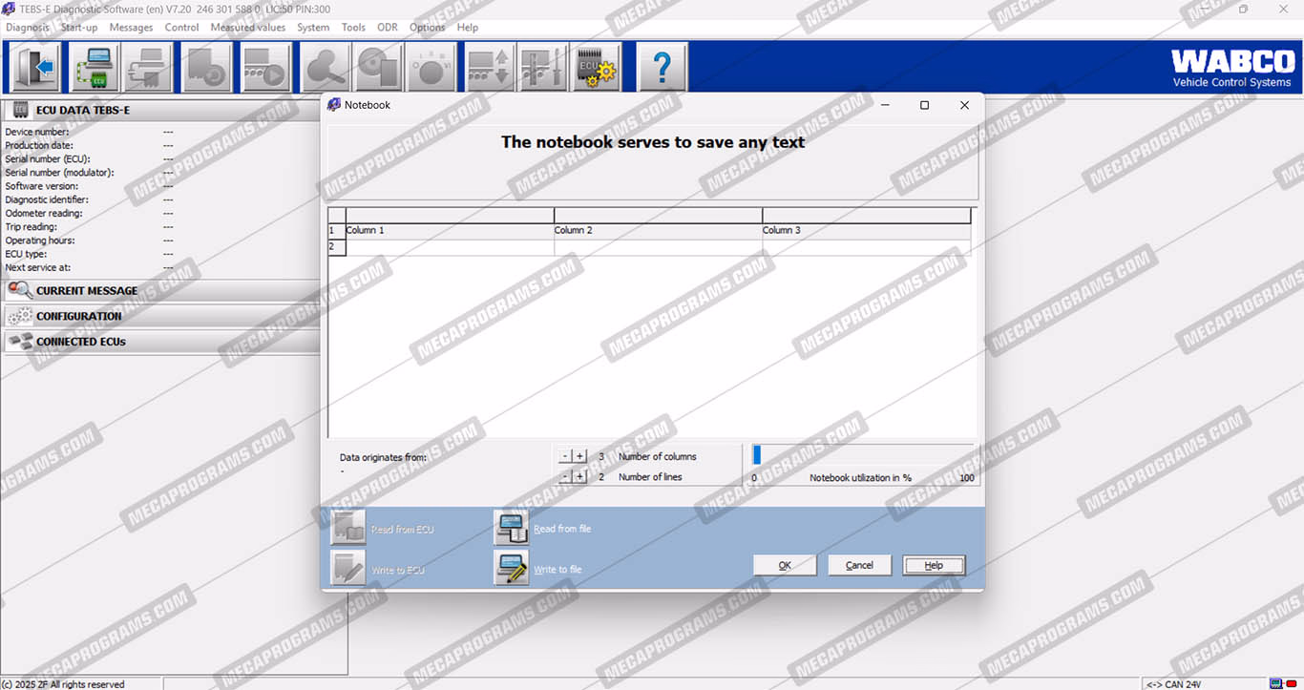Open the Diagnosis menu

[28, 28]
